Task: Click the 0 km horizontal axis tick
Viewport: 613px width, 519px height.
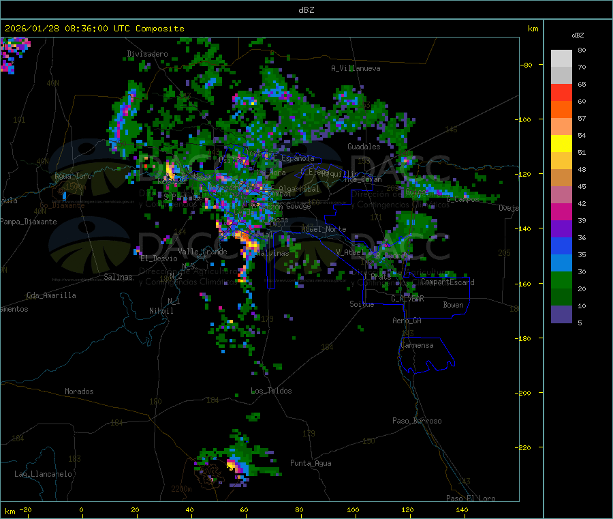Action: coord(81,509)
